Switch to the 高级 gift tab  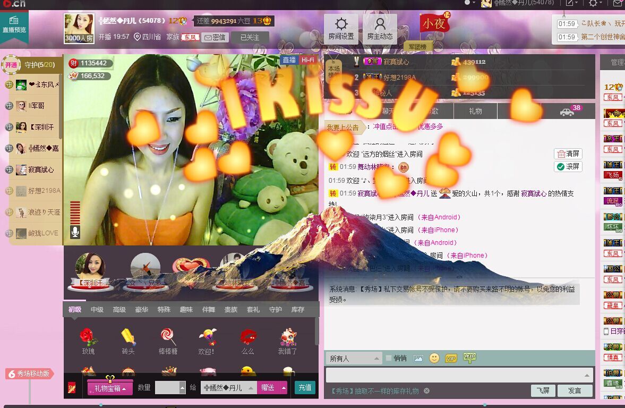point(119,310)
